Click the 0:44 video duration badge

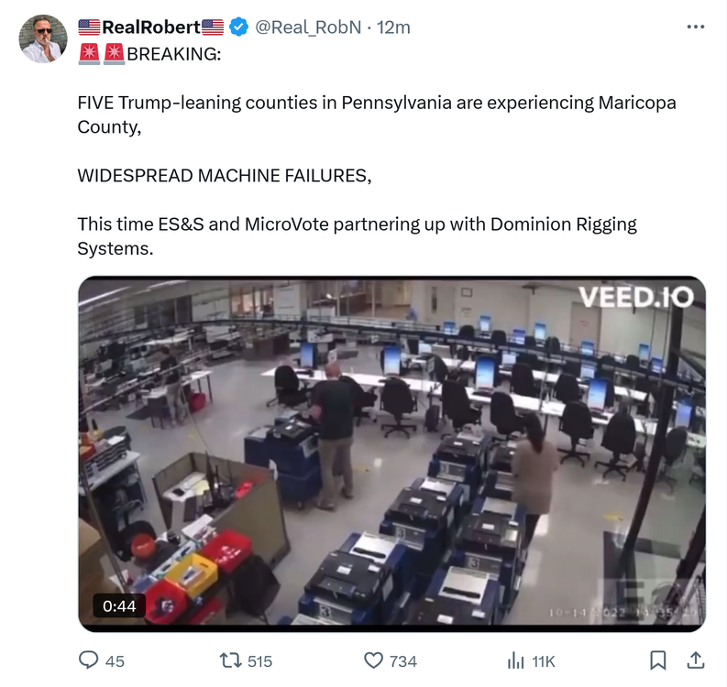[119, 605]
